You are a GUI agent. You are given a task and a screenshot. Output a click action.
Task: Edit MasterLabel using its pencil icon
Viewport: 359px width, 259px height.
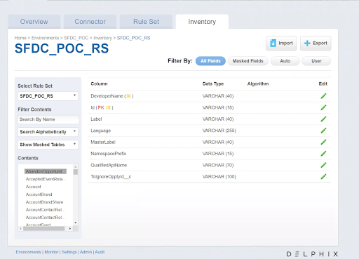click(323, 142)
